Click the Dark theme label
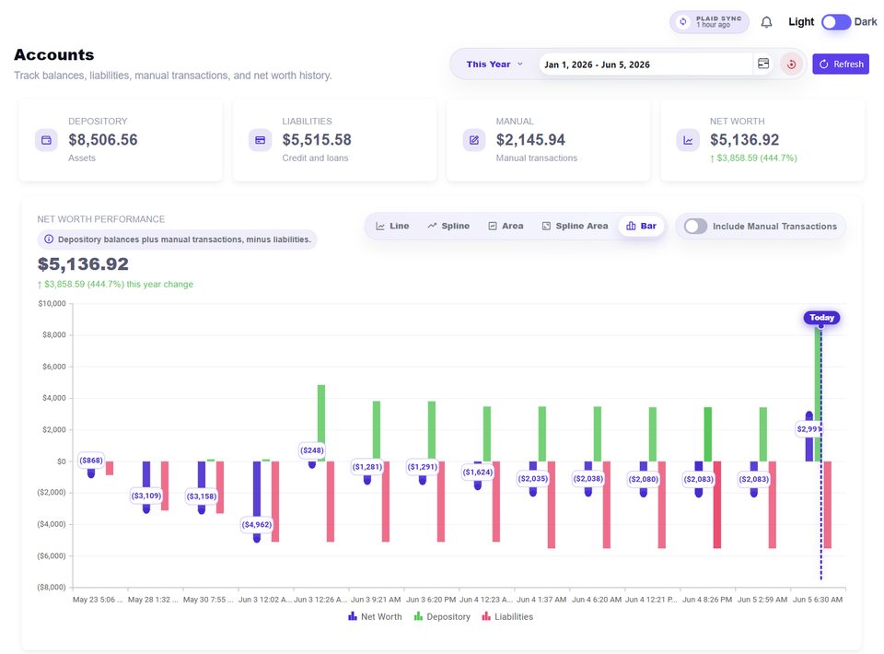This screenshot has height=654, width=884. coord(866,22)
